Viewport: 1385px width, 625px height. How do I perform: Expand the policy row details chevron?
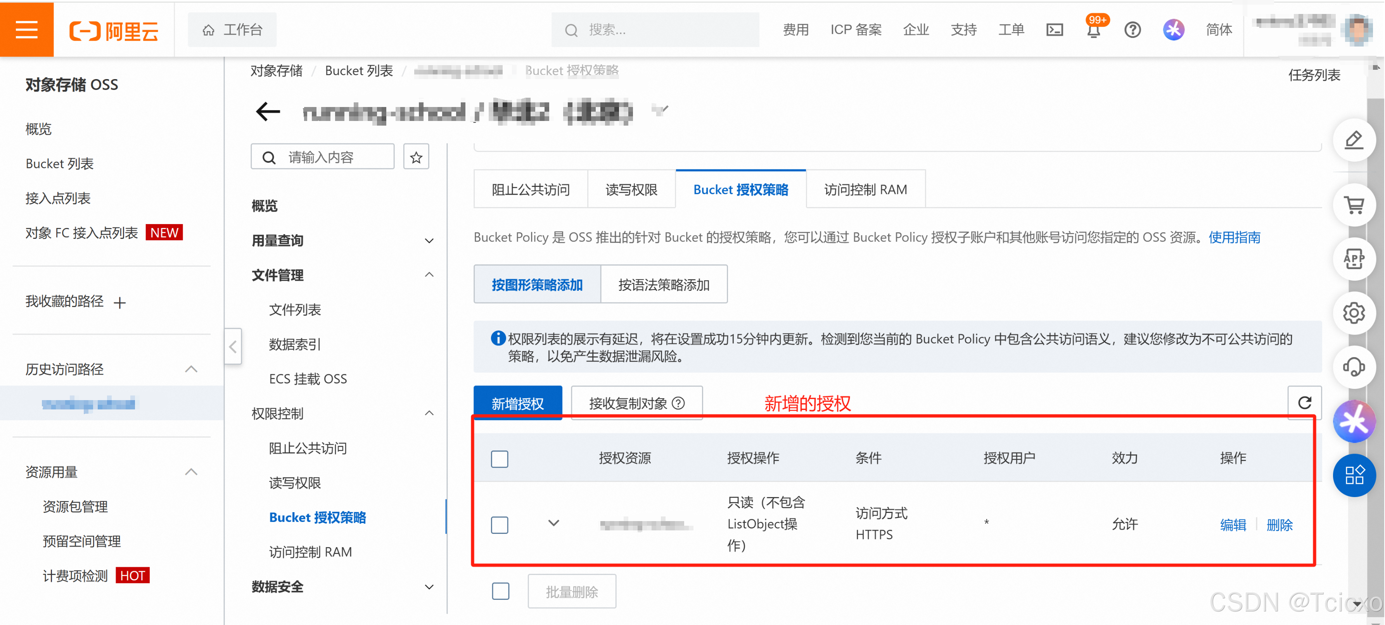pos(554,523)
